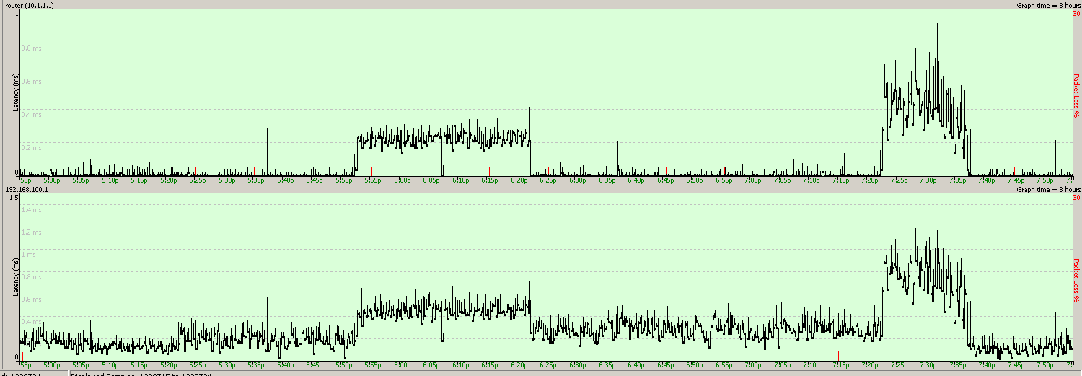The height and width of the screenshot is (376, 1082).
Task: Open Graph time = 3 hours on 192.168.100.1 graph
Action: click(x=1048, y=190)
